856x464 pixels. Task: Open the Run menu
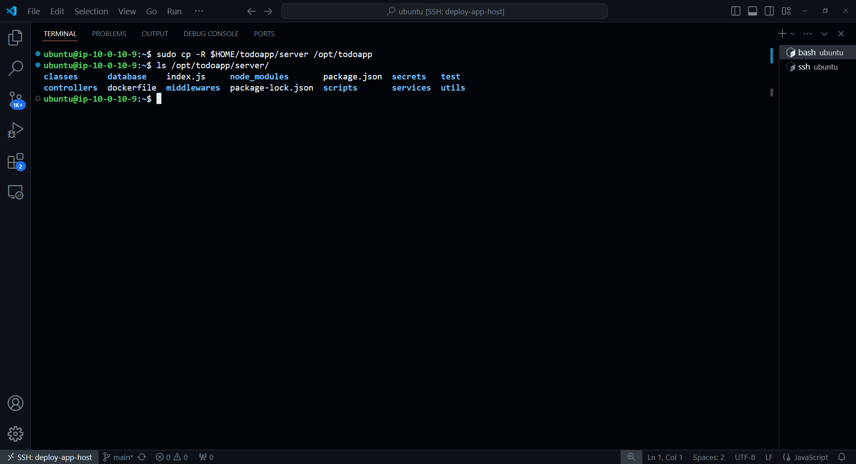click(174, 11)
